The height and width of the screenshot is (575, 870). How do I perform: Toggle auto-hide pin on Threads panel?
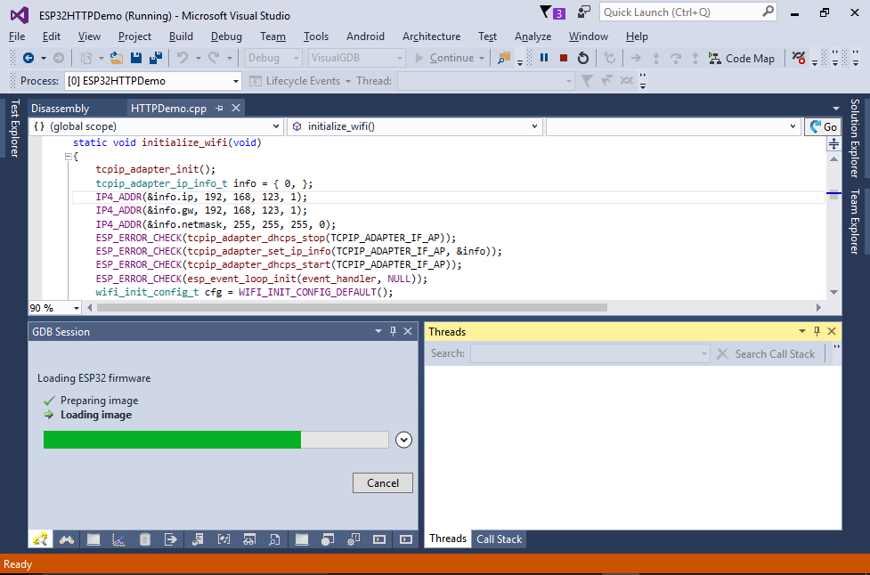click(817, 331)
